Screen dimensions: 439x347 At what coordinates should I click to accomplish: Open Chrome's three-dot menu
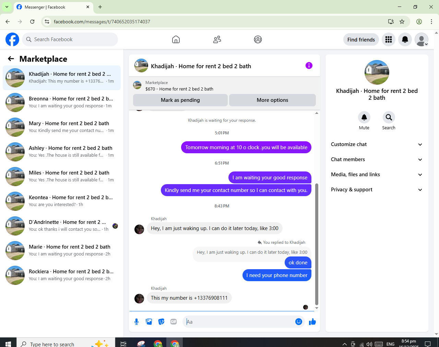(x=431, y=22)
